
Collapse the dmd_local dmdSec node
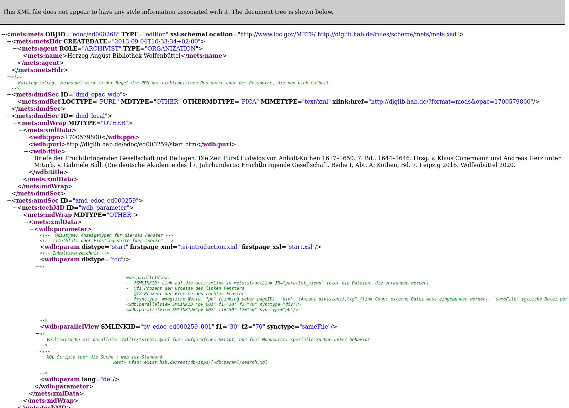point(9,116)
